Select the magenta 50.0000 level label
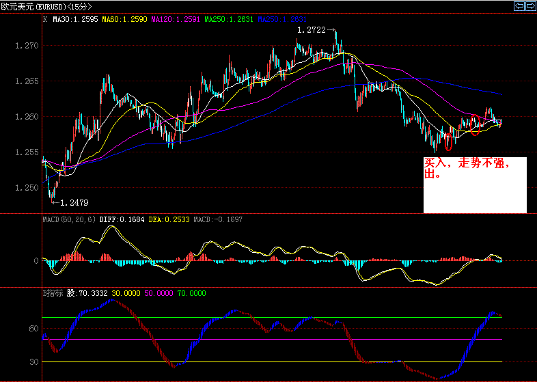This screenshot has height=382, width=537. 159,293
